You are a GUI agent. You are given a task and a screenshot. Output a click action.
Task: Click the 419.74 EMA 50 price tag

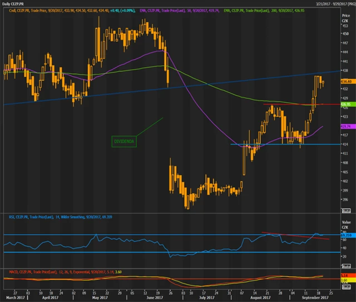345,126
